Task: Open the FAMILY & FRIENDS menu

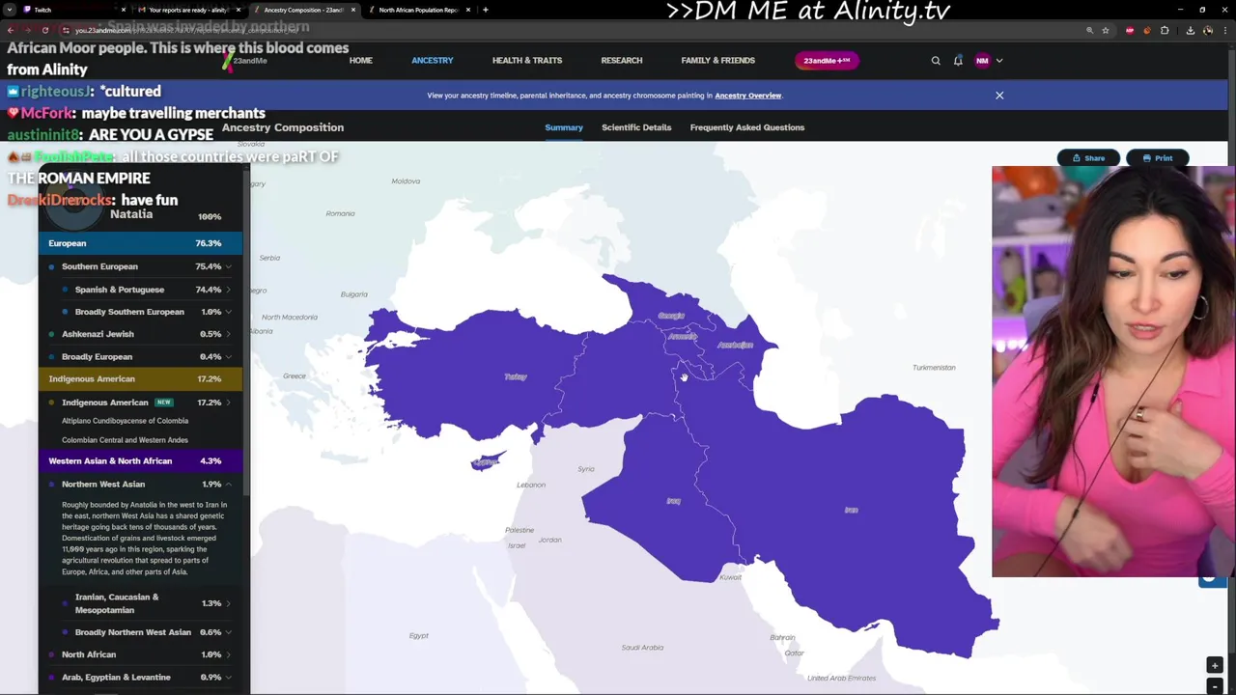Action: (718, 61)
